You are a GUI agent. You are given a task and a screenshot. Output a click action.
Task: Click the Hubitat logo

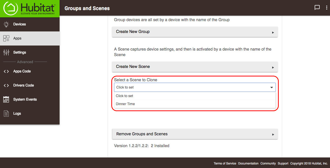pos(30,8)
